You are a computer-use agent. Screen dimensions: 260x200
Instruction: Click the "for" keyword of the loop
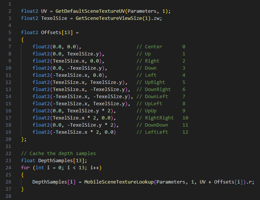(x=25, y=168)
